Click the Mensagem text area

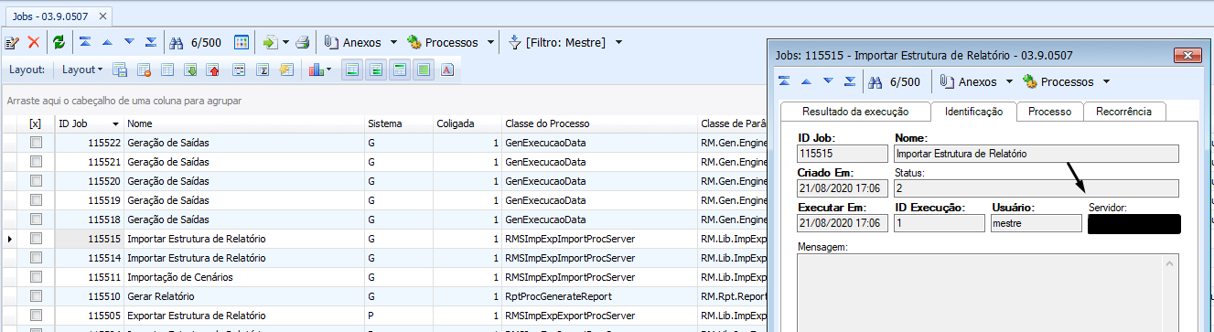coord(988,293)
